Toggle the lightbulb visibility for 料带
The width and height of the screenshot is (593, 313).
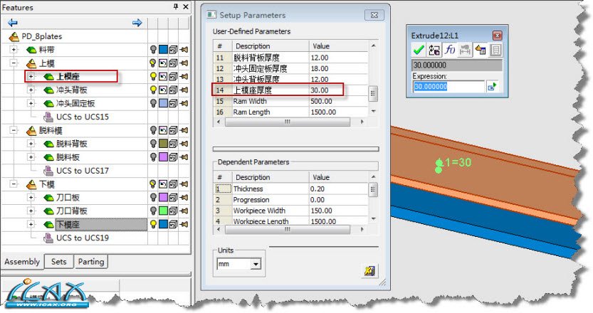153,50
